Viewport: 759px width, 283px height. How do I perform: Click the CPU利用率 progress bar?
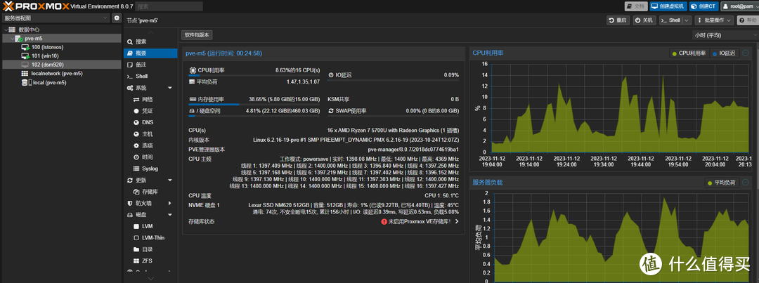coord(254,75)
